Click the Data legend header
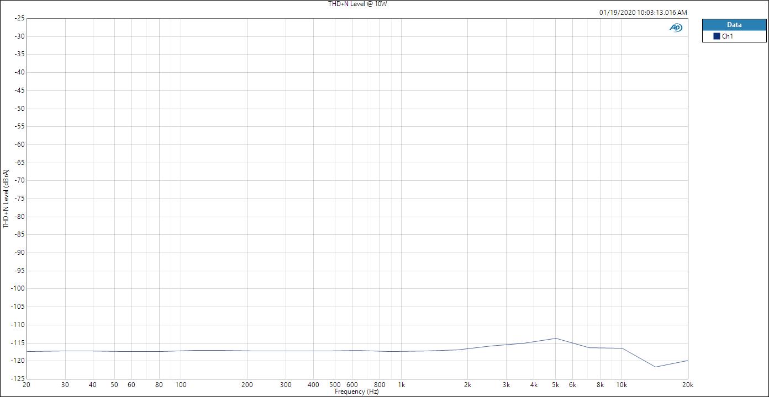Viewport: 769px width, 397px height. click(x=734, y=25)
